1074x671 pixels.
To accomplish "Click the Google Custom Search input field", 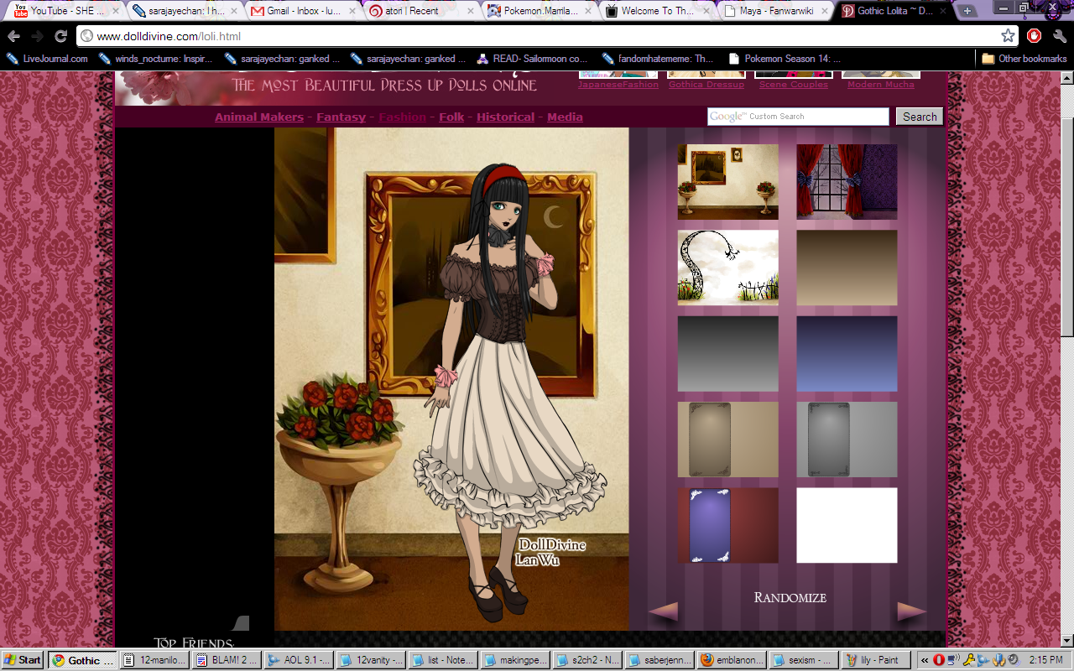I will click(797, 117).
